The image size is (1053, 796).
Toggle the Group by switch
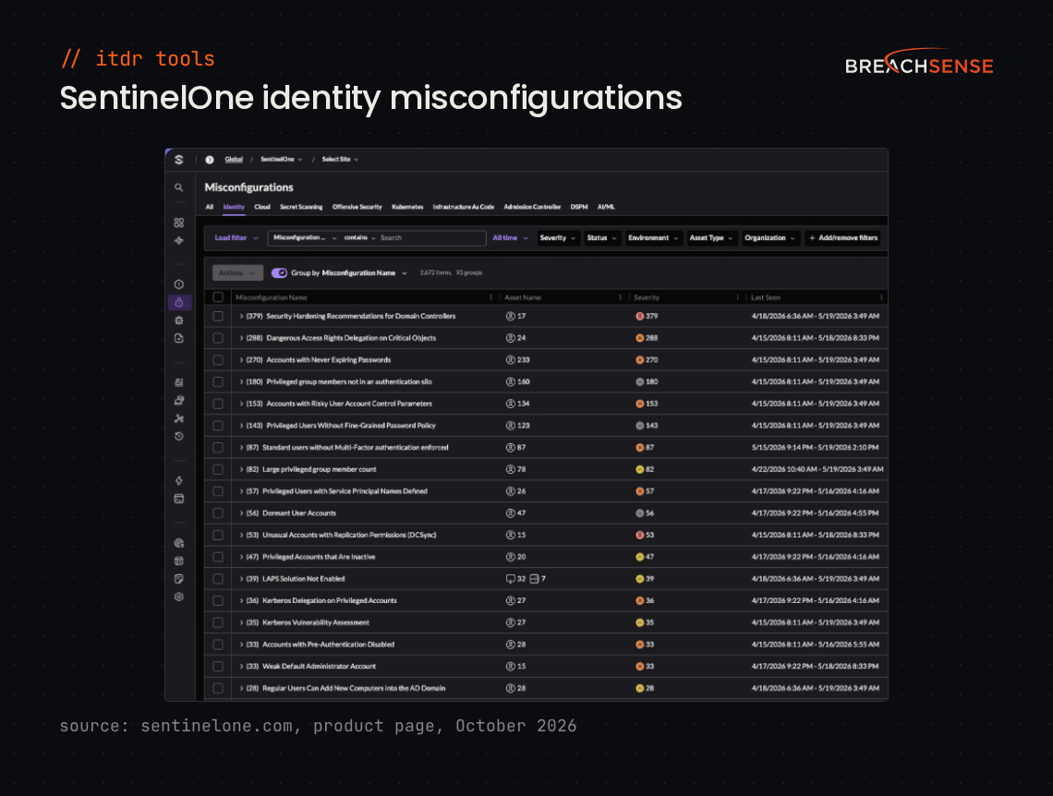279,273
